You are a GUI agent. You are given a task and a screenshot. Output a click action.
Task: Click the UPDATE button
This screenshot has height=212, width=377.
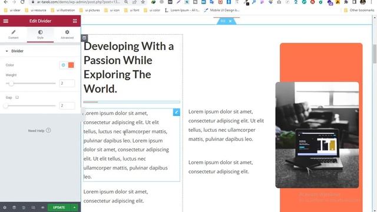coord(59,207)
